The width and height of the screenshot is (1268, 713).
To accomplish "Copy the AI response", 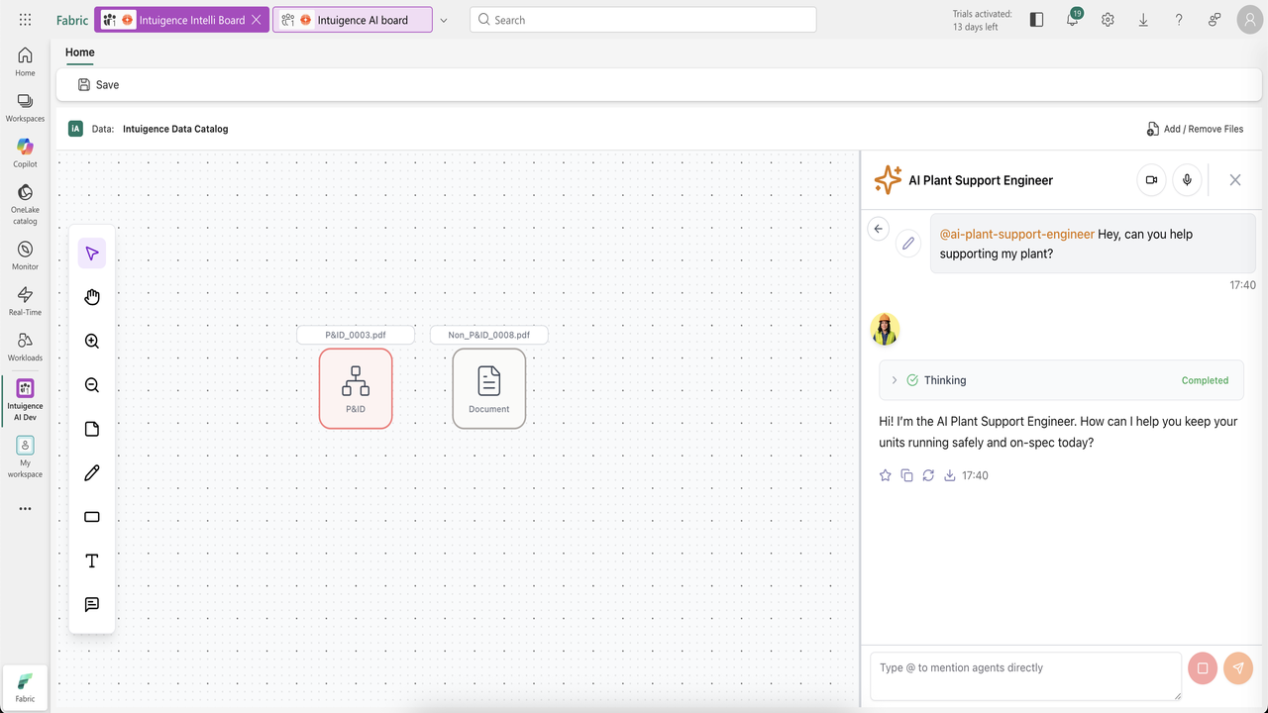I will pos(906,475).
